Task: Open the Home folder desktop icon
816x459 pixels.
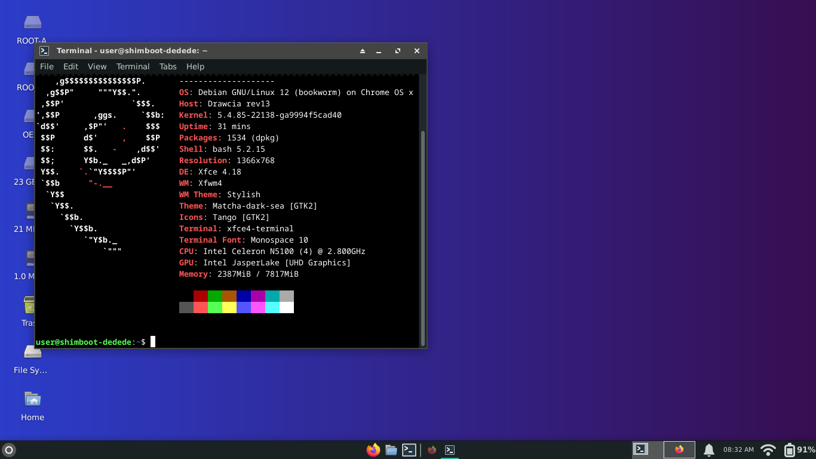Action: coord(32,405)
